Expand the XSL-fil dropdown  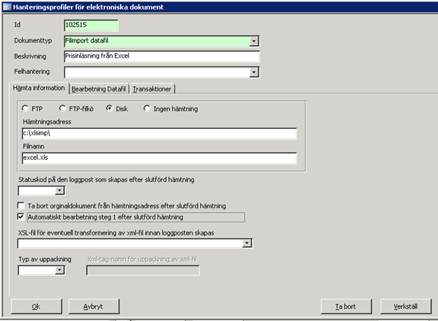coord(247,243)
